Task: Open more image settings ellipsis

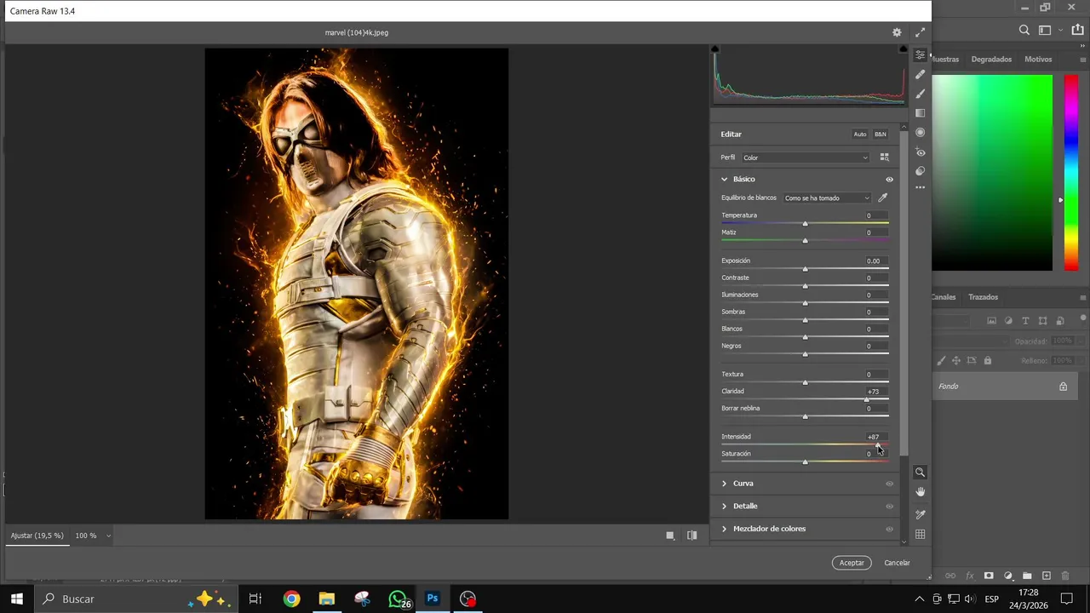Action: (x=920, y=187)
